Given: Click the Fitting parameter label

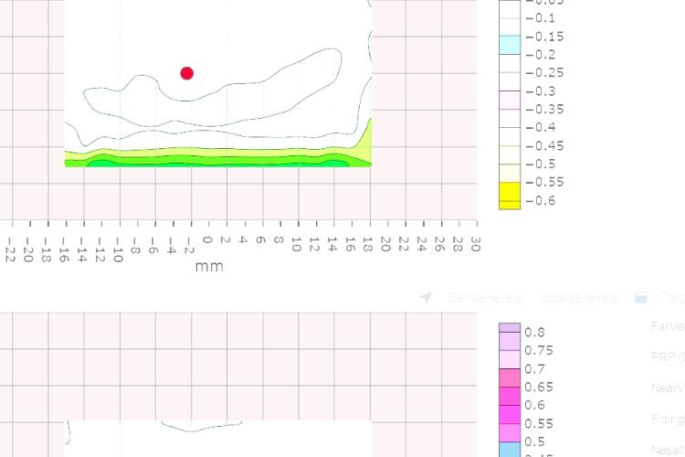Looking at the screenshot, I should (667, 420).
